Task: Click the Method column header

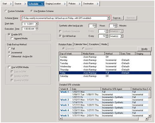Action: coord(112,53)
